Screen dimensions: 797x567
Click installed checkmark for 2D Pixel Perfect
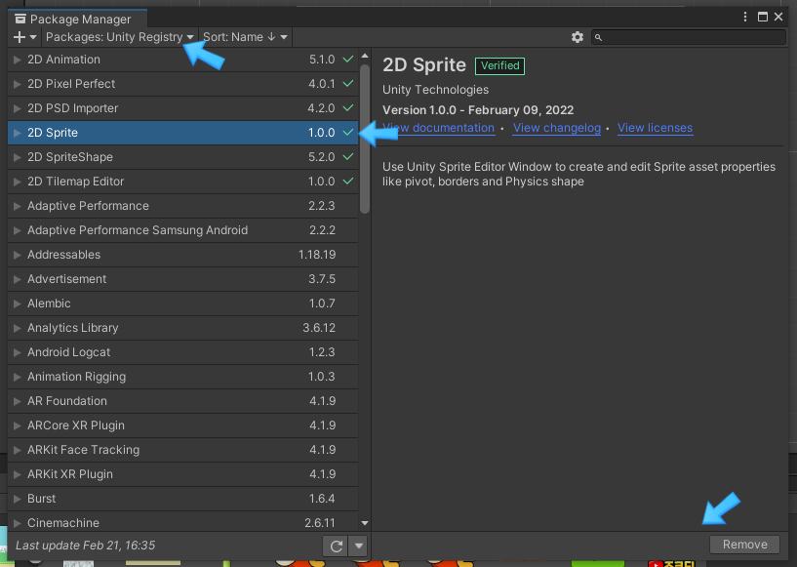(347, 83)
